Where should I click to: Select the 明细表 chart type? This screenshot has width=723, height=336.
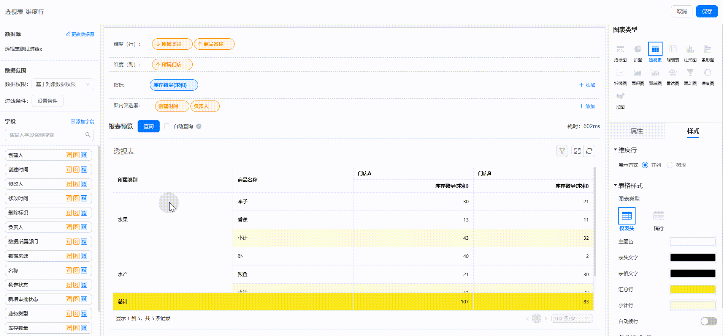[x=672, y=53]
